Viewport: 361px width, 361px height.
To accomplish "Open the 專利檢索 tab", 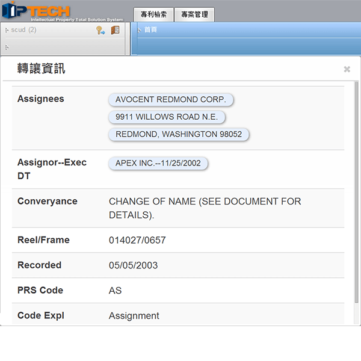I will click(153, 14).
